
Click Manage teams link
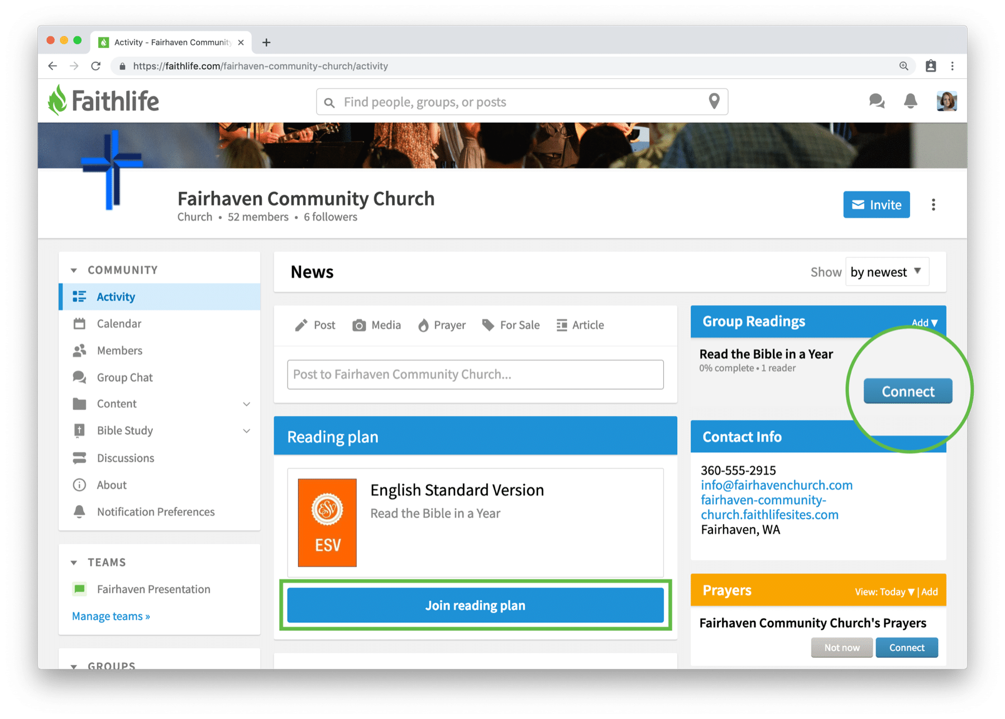pyautogui.click(x=111, y=616)
